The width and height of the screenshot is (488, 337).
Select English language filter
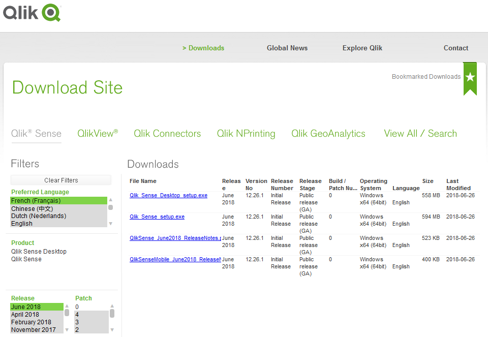click(58, 224)
